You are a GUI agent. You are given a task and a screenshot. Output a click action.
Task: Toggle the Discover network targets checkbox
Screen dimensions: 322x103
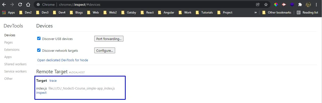pyautogui.click(x=39, y=50)
